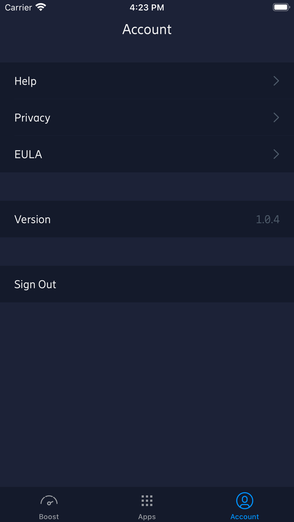Switch to the Boost tab label
The height and width of the screenshot is (522, 294).
pos(49,517)
